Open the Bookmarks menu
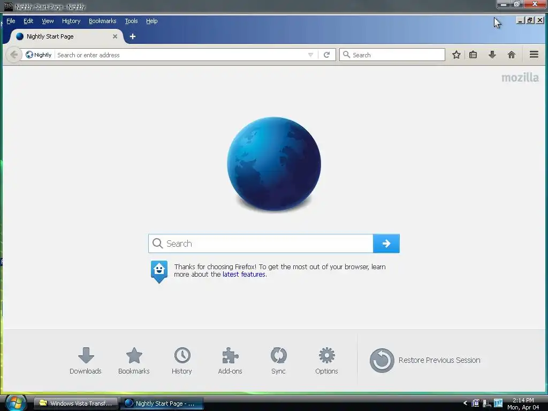548x411 pixels. coord(102,21)
